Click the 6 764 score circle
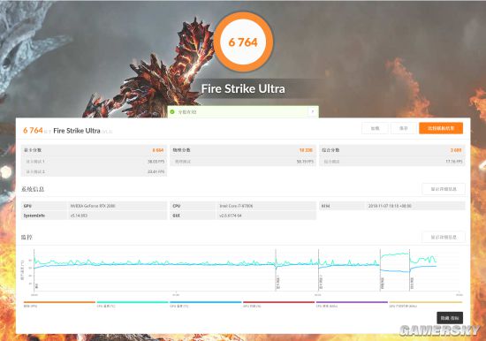This screenshot has height=341, width=486. [x=243, y=42]
